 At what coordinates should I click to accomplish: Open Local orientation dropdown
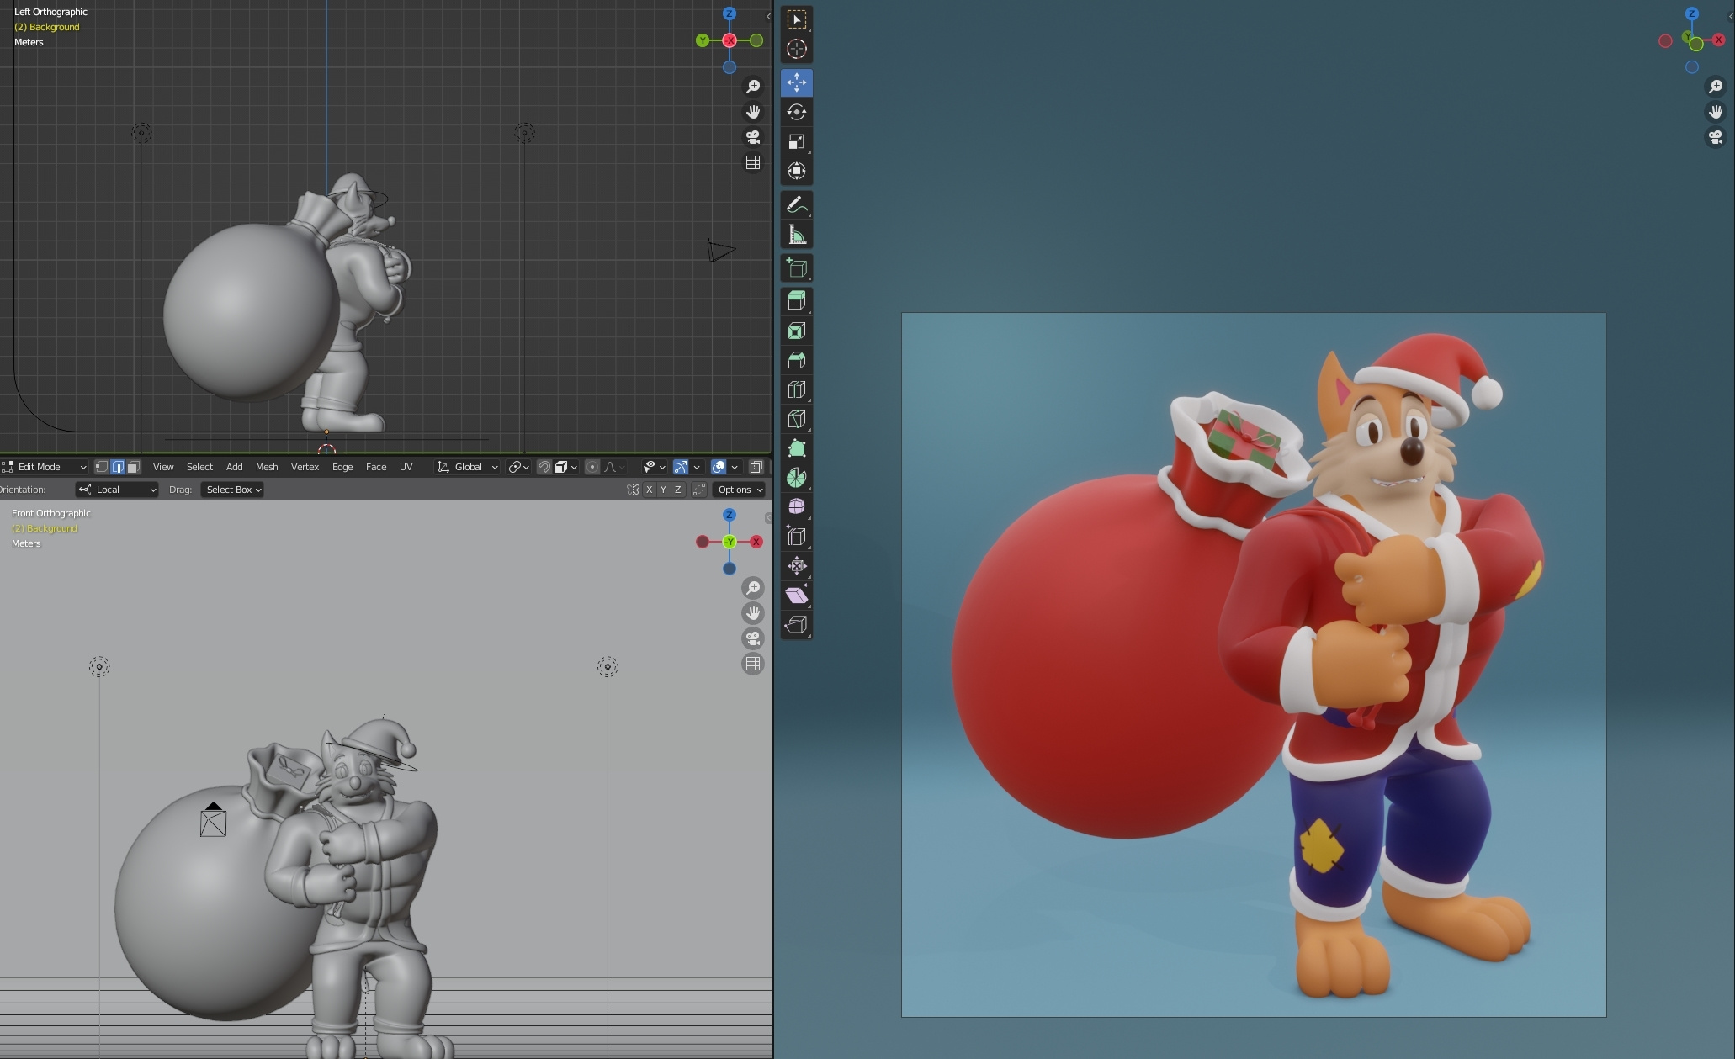(x=117, y=490)
